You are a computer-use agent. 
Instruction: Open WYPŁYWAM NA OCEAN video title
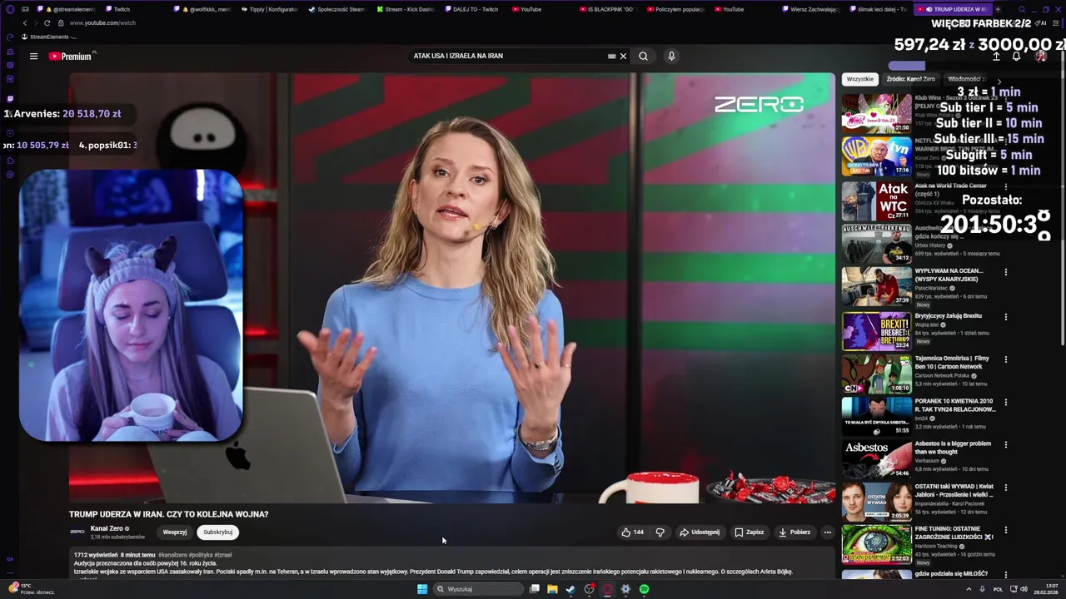click(949, 275)
